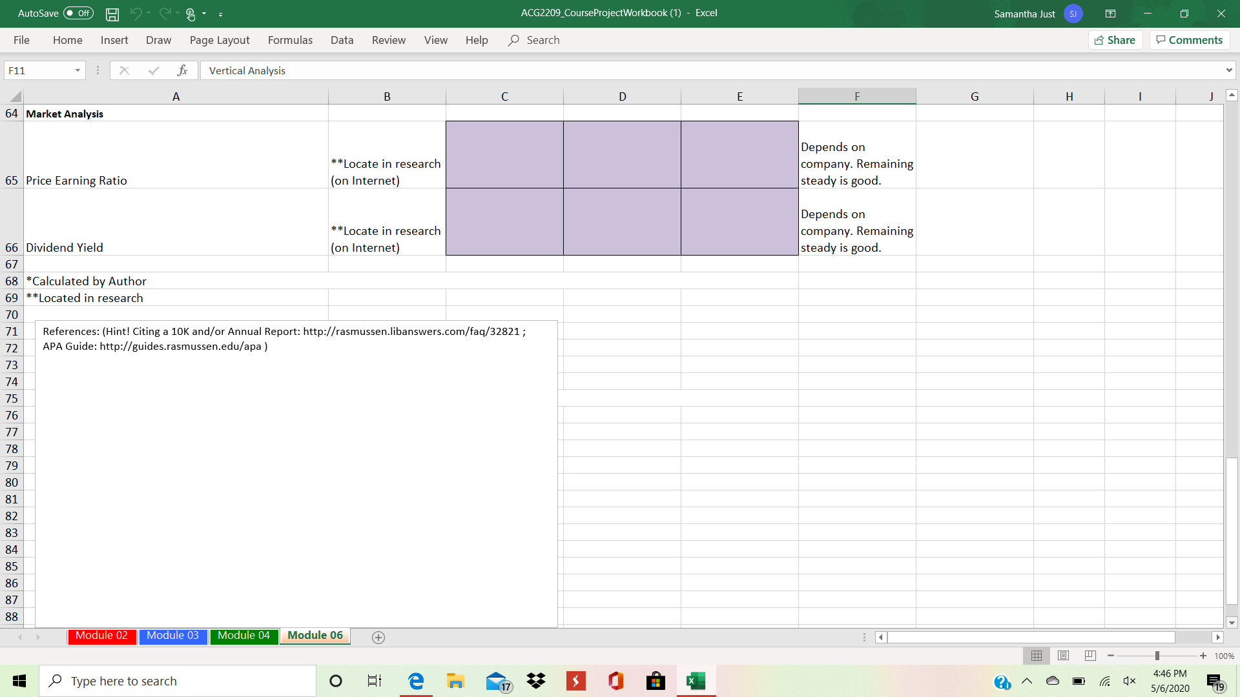Screen dimensions: 1240x697
Task: Open the Comments button
Action: click(1190, 40)
